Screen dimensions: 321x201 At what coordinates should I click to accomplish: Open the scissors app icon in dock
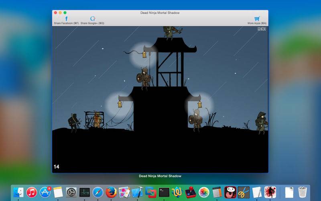tap(244, 193)
